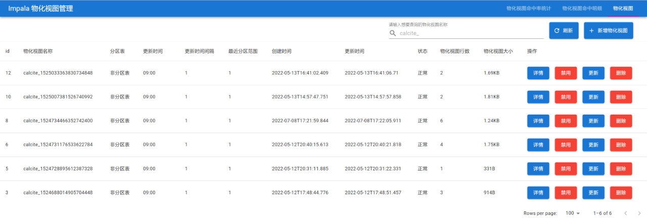The height and width of the screenshot is (220, 647).
Task: Click 更新 for row id 3
Action: click(x=593, y=193)
